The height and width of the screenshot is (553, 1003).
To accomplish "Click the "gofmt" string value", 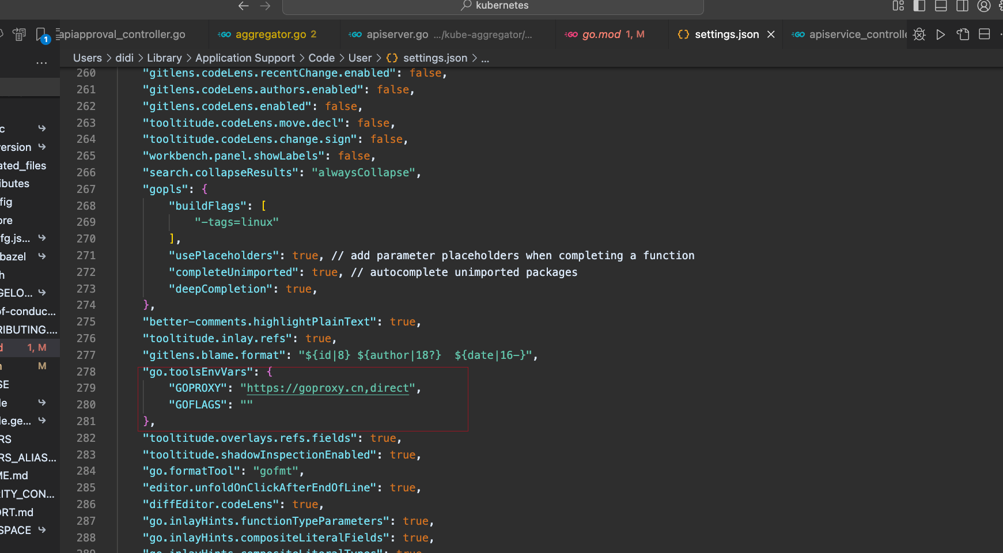I will coord(276,471).
